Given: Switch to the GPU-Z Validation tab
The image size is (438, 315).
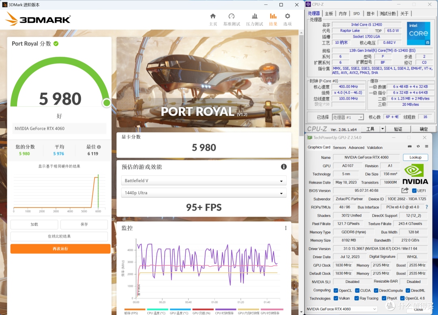Looking at the screenshot, I should pos(375,148).
